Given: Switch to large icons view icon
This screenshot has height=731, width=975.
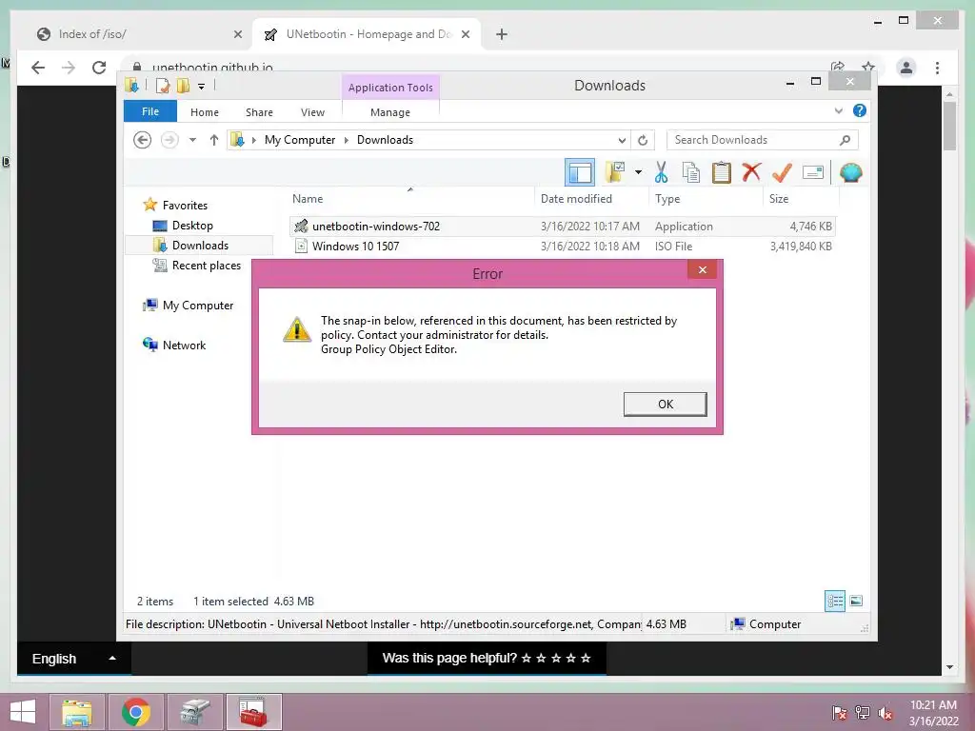Looking at the screenshot, I should 856,601.
